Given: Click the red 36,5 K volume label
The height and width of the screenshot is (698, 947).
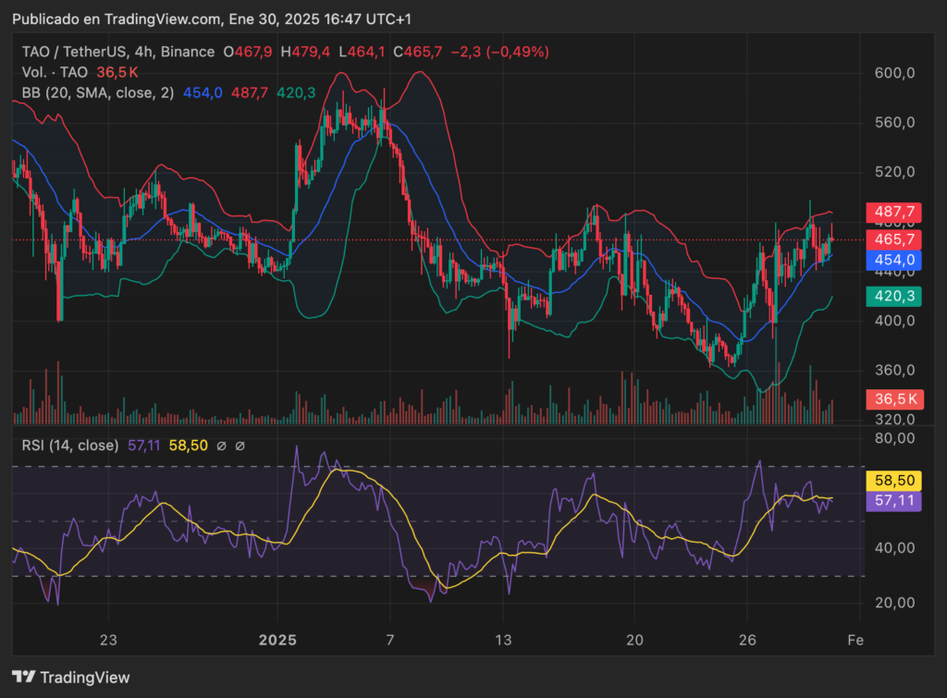Looking at the screenshot, I should coord(895,399).
